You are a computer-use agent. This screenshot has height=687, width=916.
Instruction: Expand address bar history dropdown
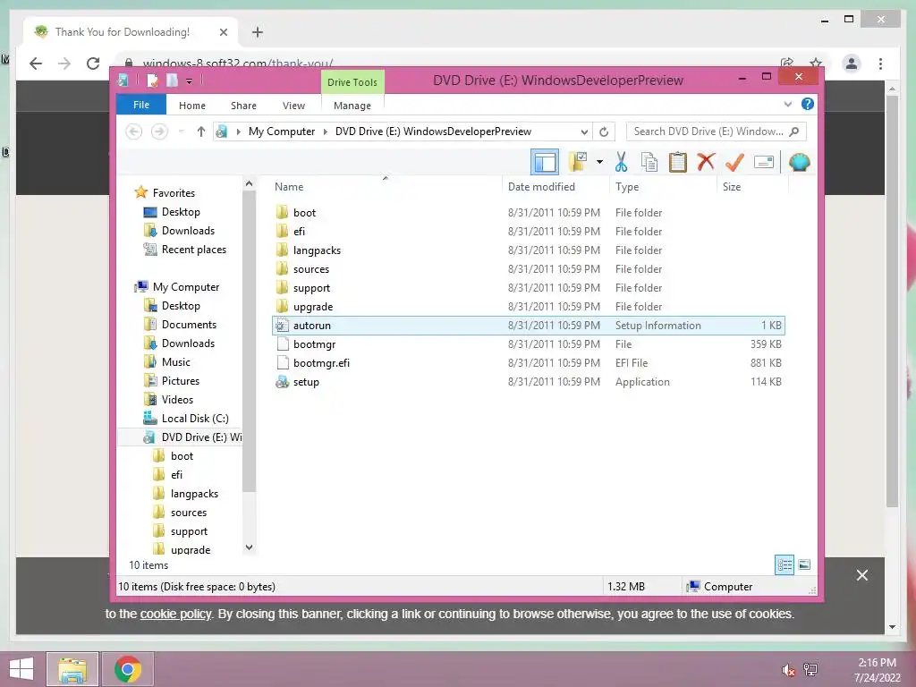[x=584, y=132]
